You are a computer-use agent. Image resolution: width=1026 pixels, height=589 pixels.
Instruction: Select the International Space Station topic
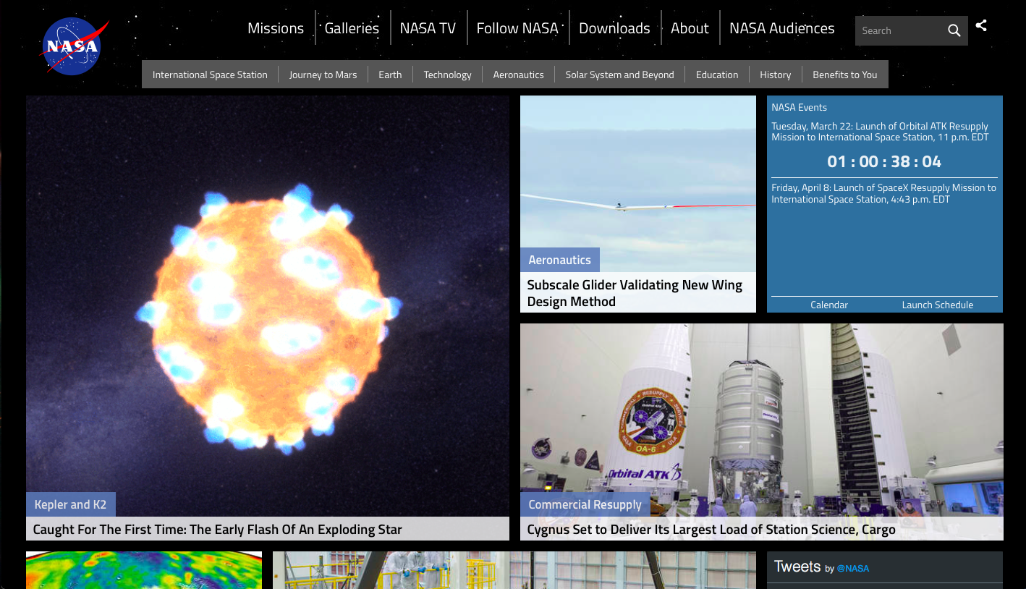coord(210,75)
